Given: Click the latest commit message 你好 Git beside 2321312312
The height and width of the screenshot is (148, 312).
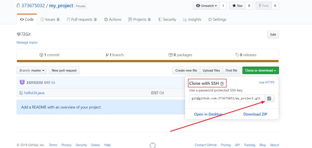Looking at the screenshot, I should click(x=49, y=83).
